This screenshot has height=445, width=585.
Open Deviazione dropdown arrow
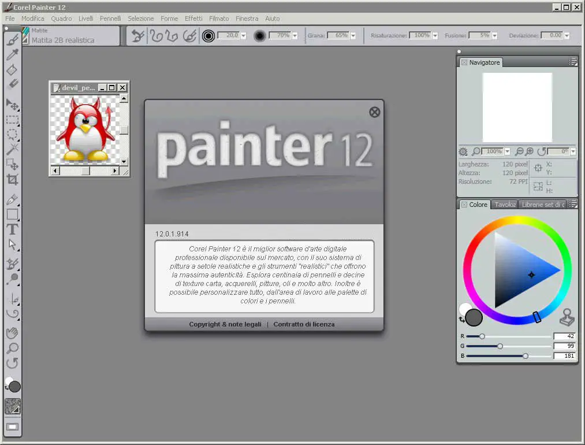coord(567,36)
